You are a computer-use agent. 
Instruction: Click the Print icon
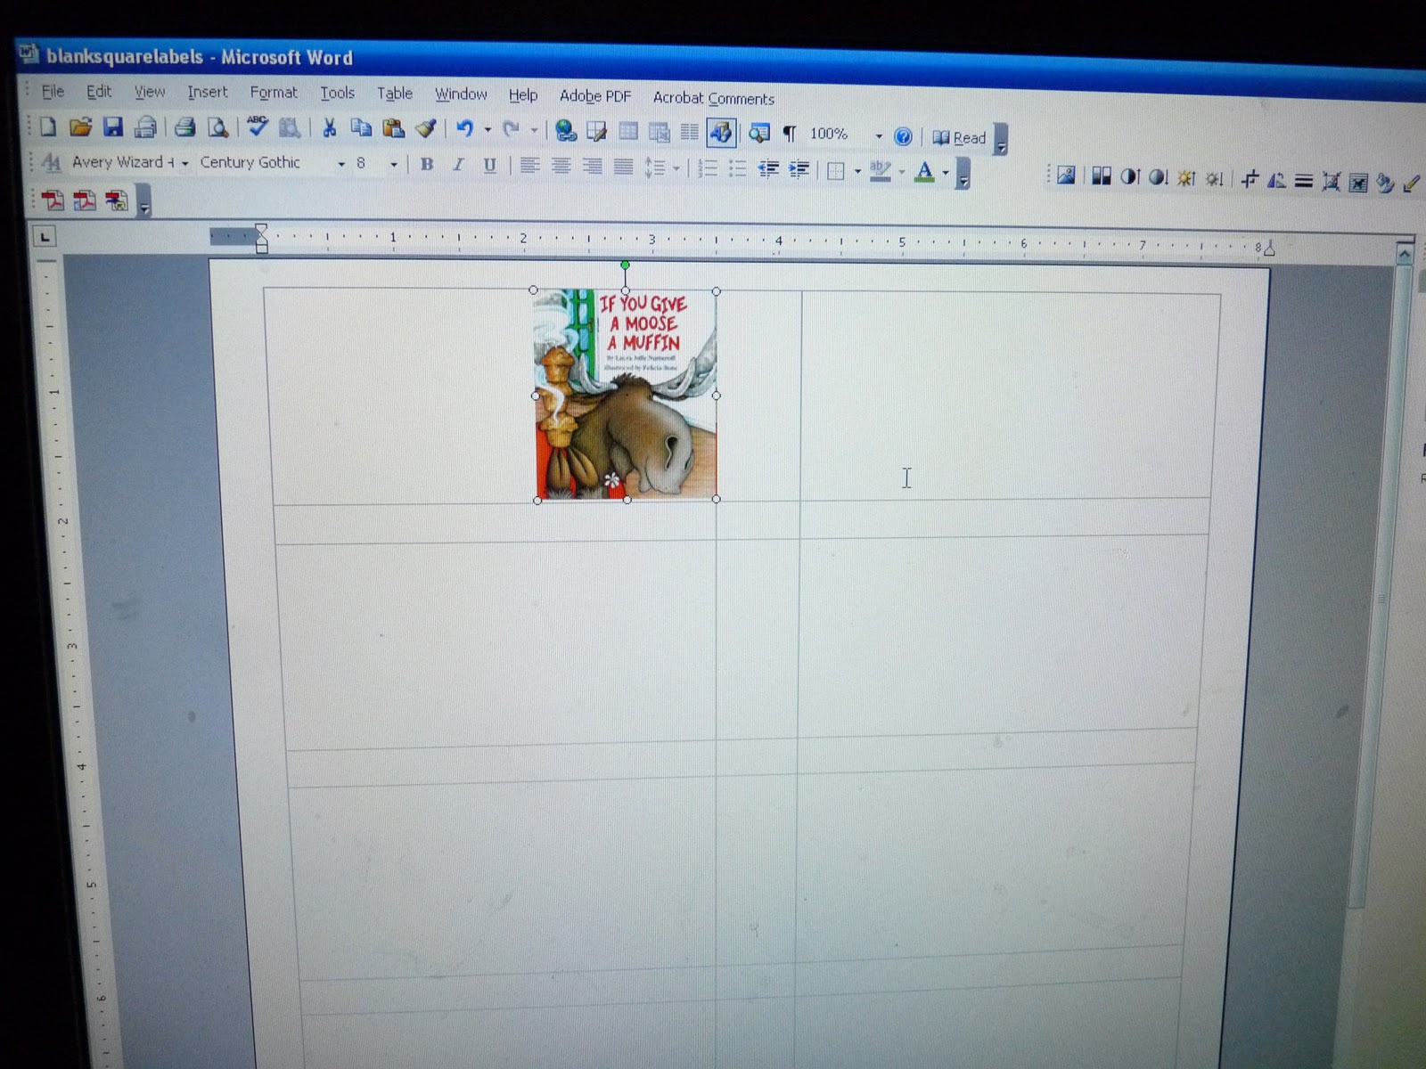[x=184, y=128]
